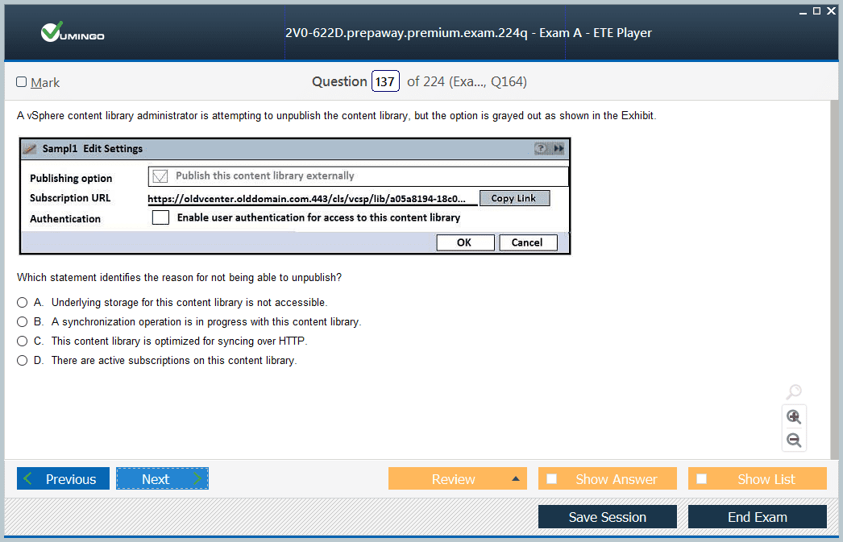Click the Show List button label
The height and width of the screenshot is (542, 843).
pyautogui.click(x=766, y=479)
